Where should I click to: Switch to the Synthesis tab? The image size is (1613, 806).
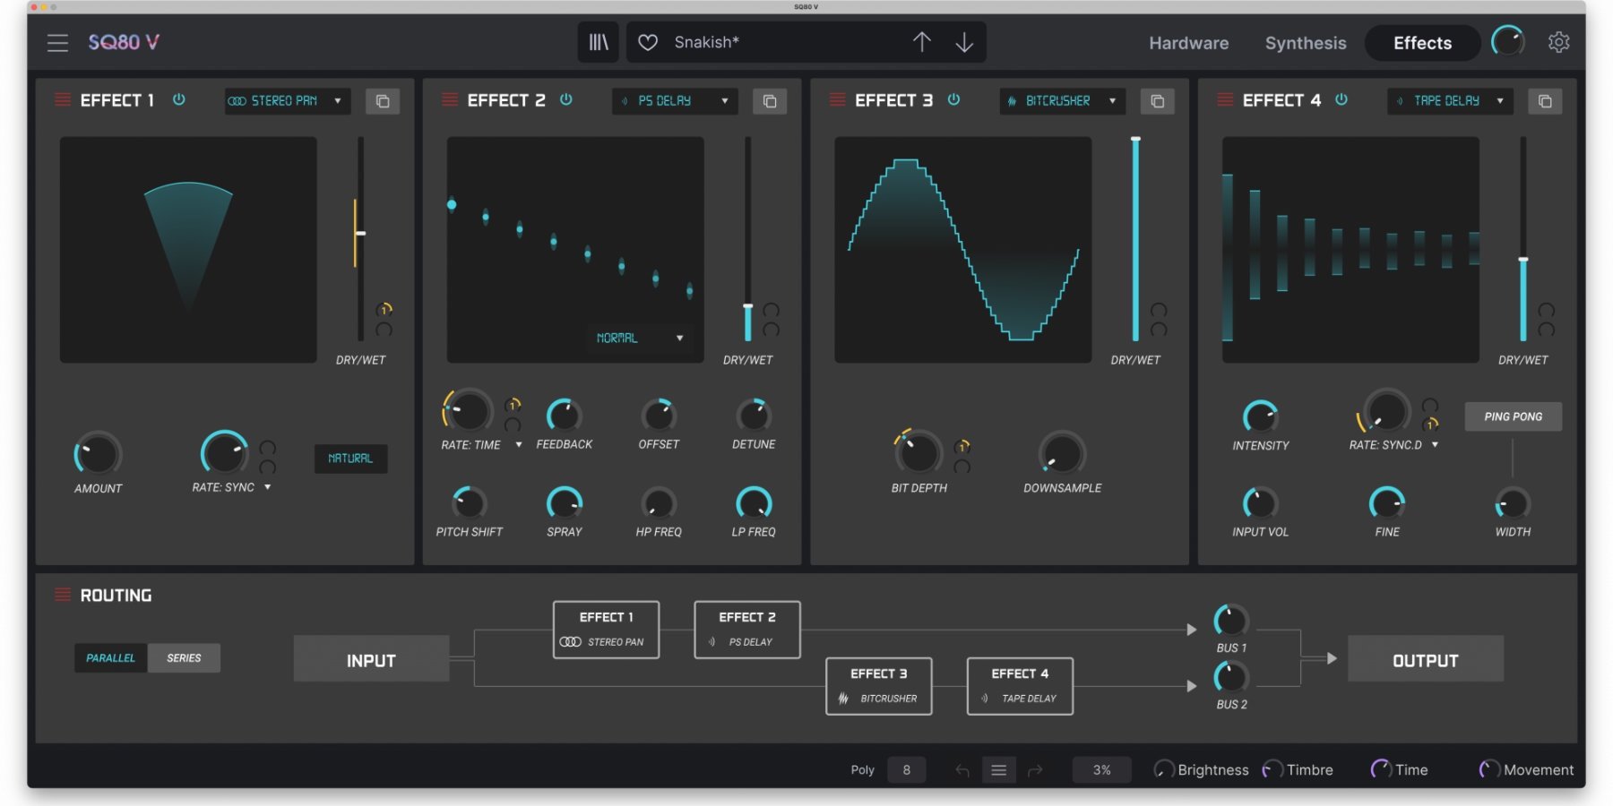1305,43
